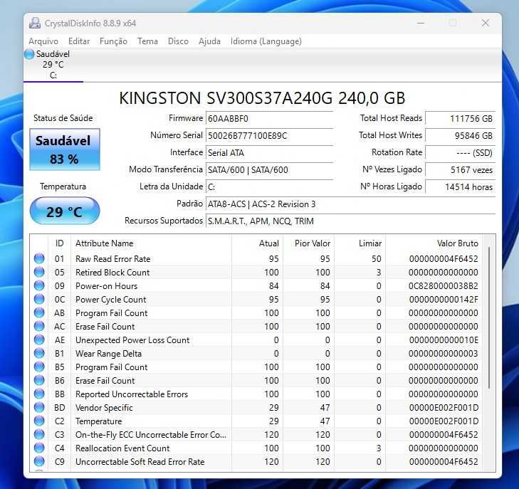The height and width of the screenshot is (489, 519).
Task: Click status orb for C2 Temperature row
Action: (x=39, y=421)
